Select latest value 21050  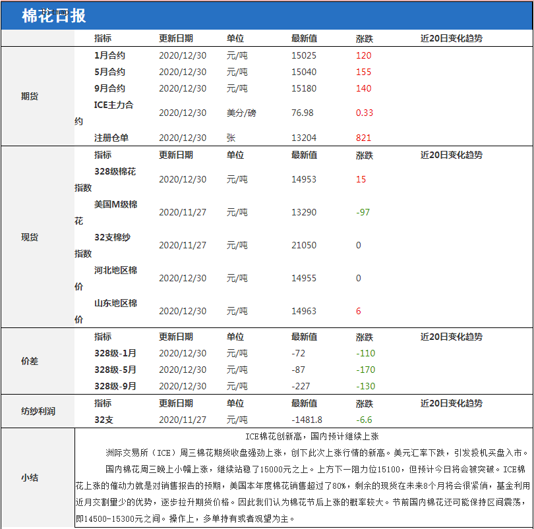[x=304, y=246]
